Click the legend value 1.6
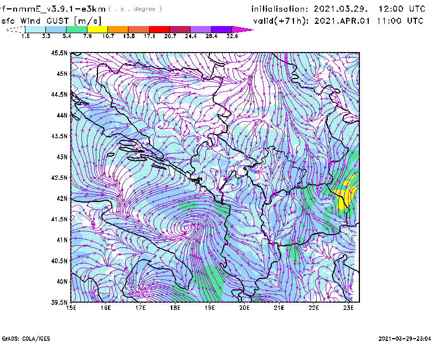Image resolution: width=443 pixels, height=342 pixels. pos(25,36)
